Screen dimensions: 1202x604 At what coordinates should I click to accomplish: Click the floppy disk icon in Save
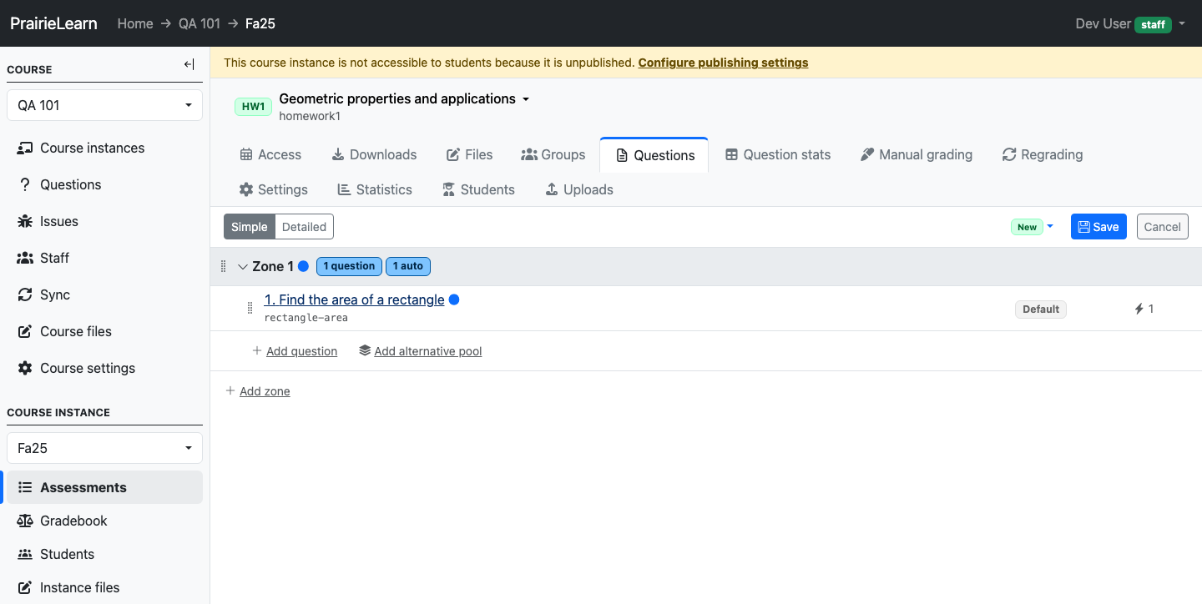tap(1083, 227)
